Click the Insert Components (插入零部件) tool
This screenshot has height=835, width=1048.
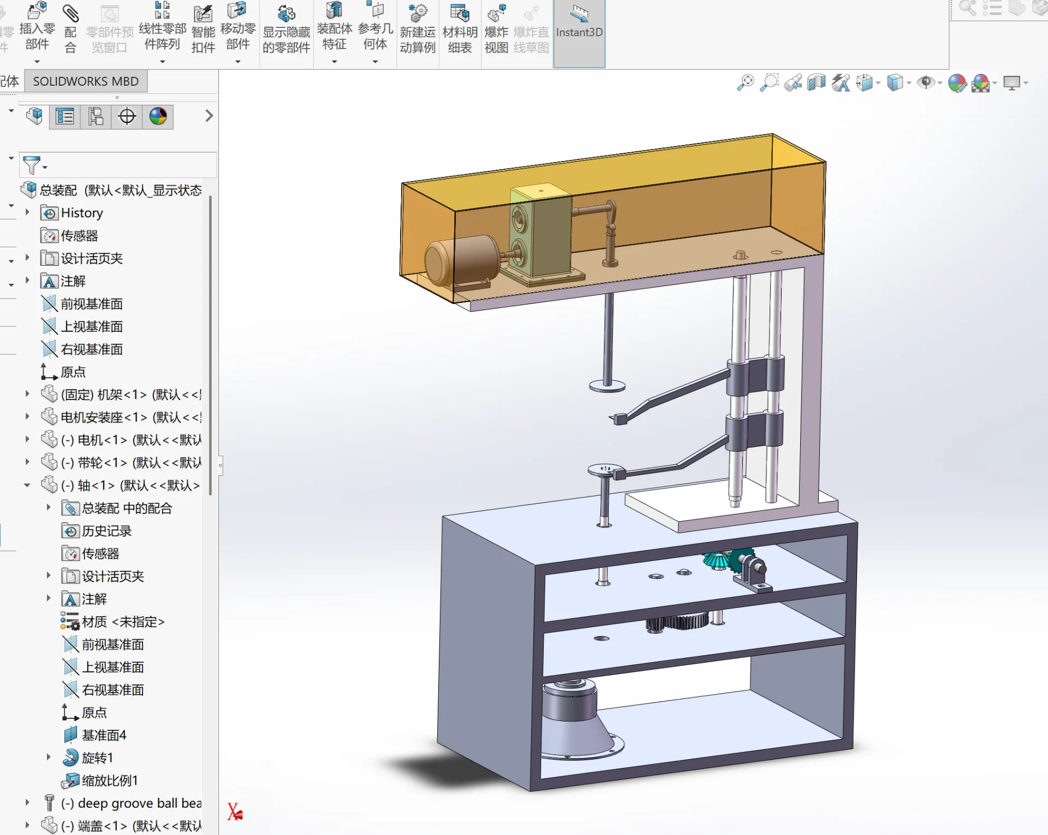[x=37, y=27]
